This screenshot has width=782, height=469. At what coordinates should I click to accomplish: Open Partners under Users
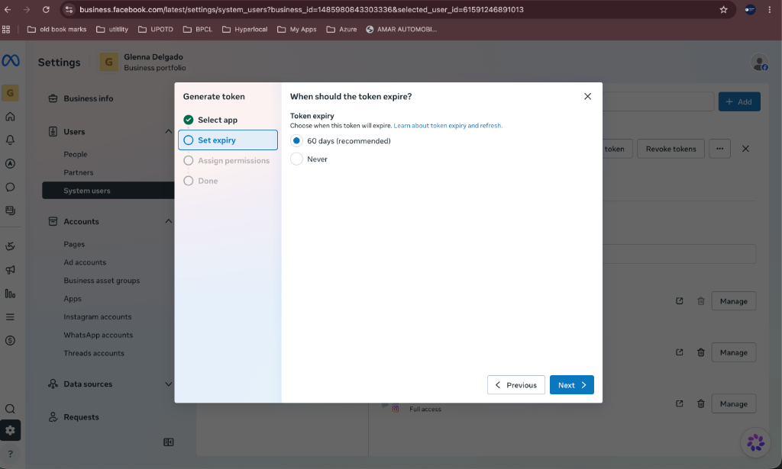79,172
